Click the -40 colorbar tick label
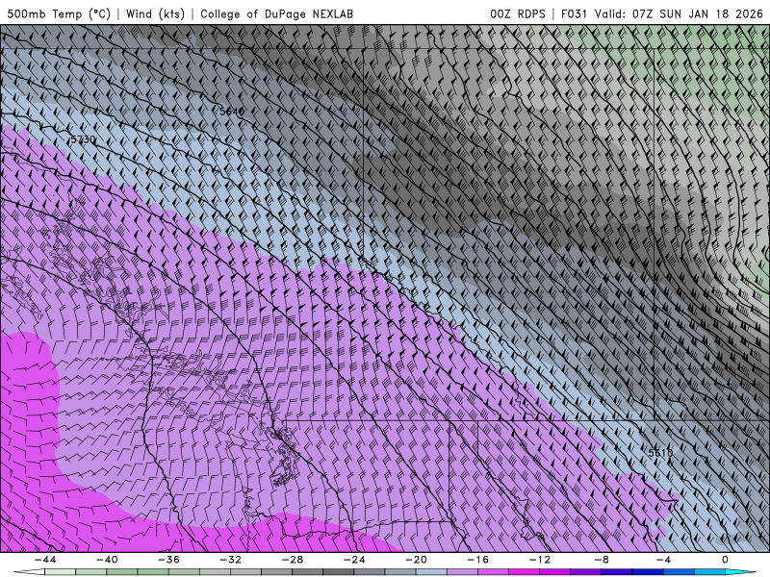This screenshot has width=770, height=577. coord(107,560)
